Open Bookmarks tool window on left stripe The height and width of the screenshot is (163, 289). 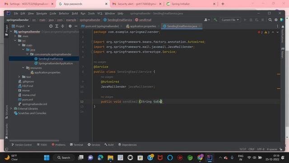tap(7, 131)
